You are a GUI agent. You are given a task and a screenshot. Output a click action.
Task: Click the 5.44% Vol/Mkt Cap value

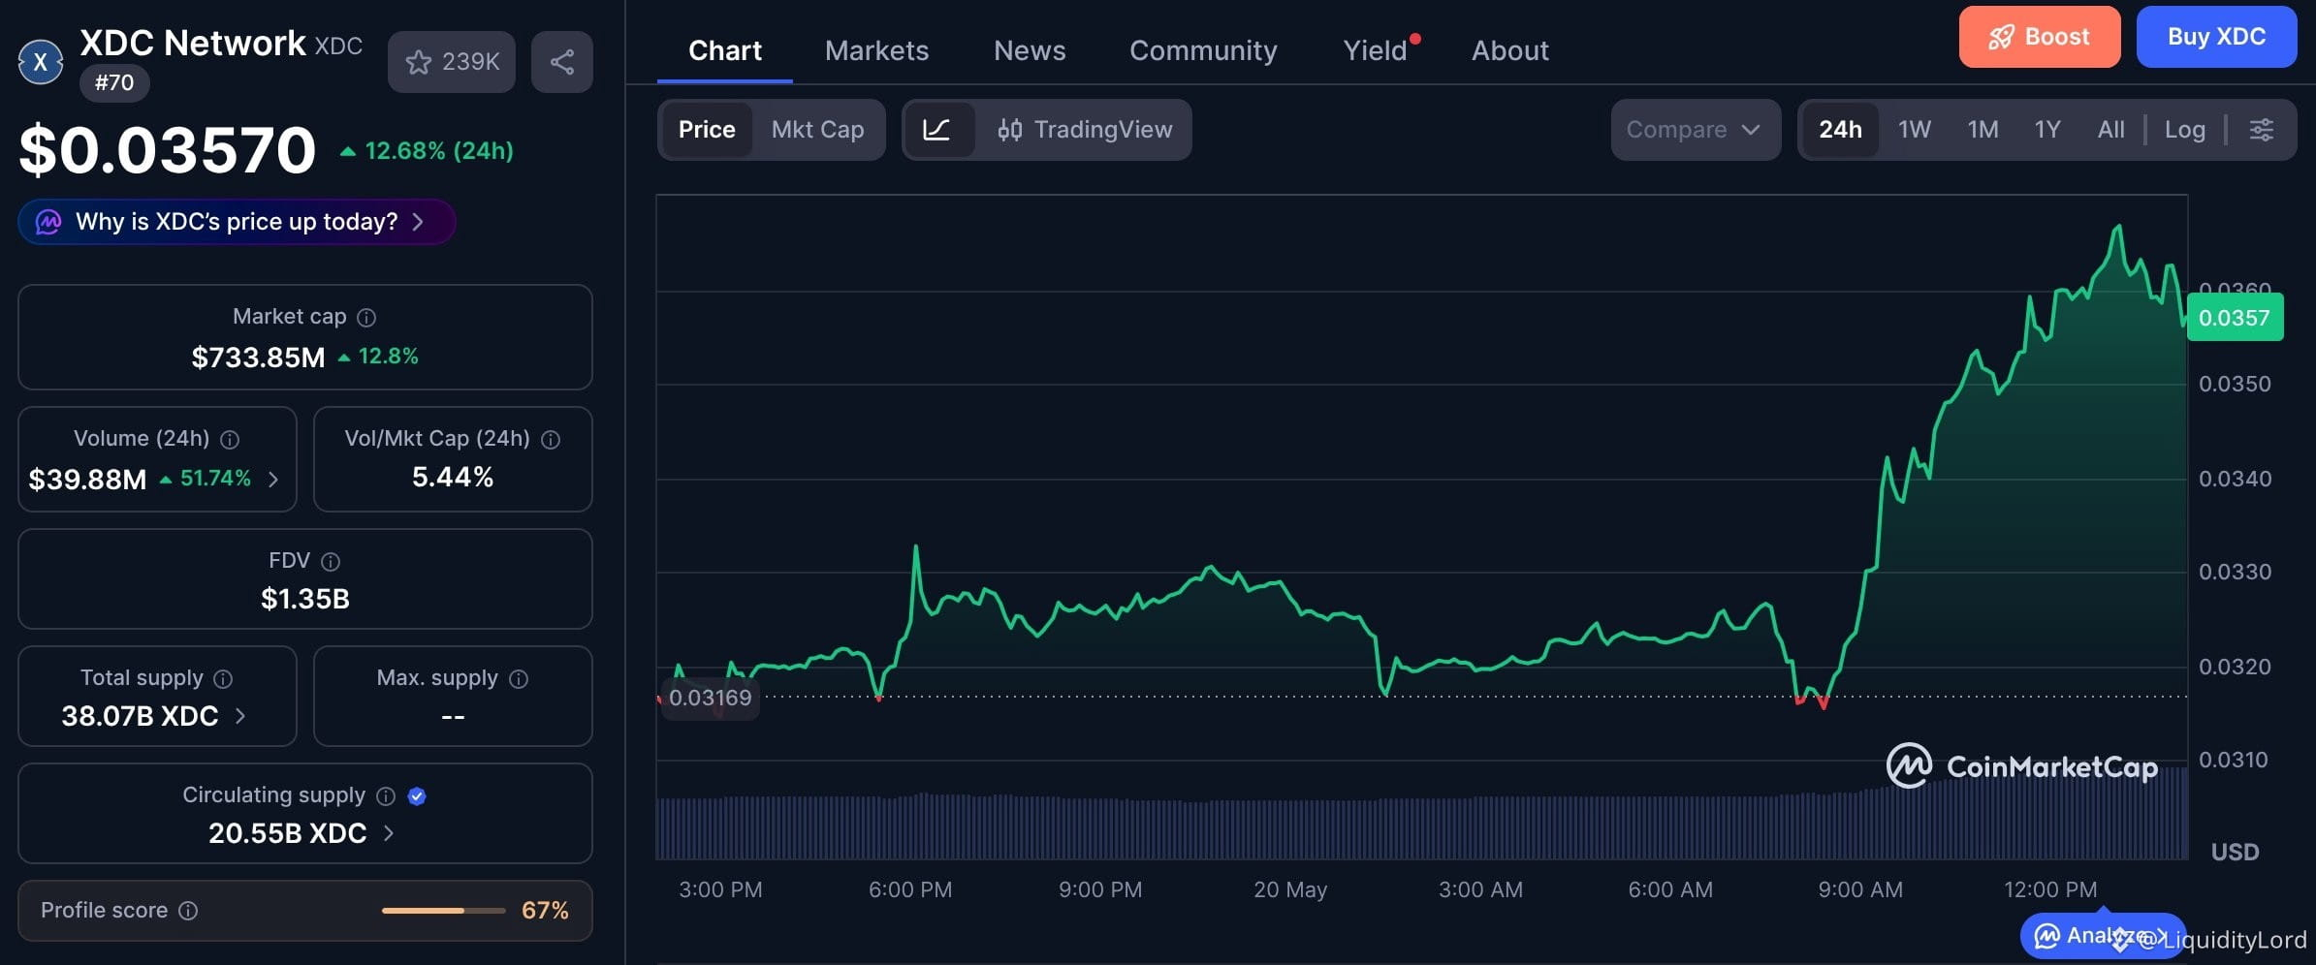pos(453,477)
